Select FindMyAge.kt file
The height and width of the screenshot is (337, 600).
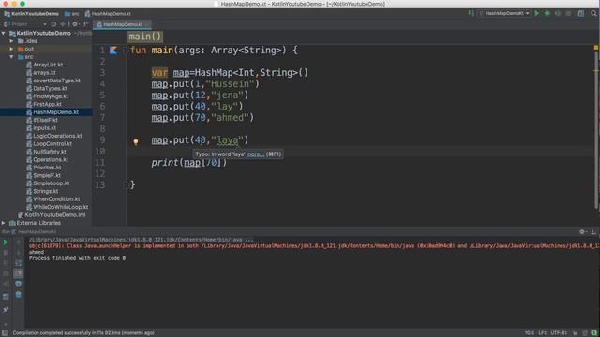point(51,96)
